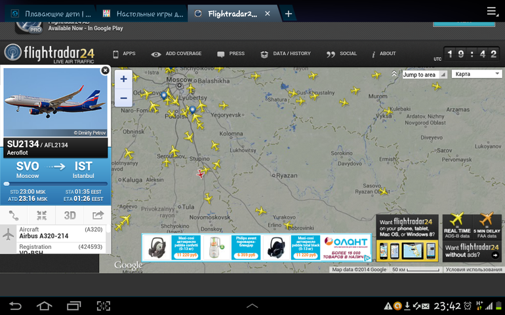Switch to the Настольные игры tab
This screenshot has width=505, height=315.
click(x=142, y=14)
